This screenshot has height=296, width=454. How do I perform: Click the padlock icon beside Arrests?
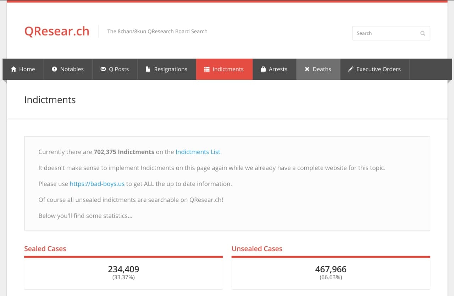tap(263, 69)
